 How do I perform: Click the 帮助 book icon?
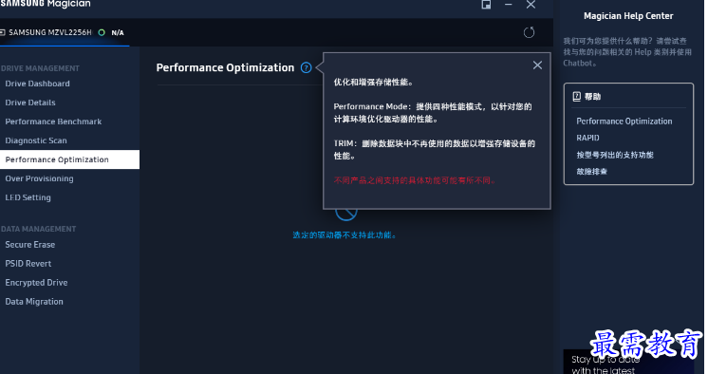[x=577, y=96]
